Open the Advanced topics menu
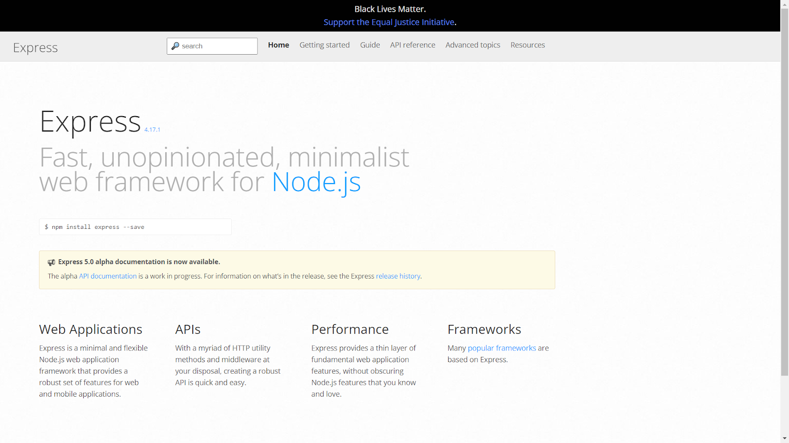The width and height of the screenshot is (789, 443). pos(473,45)
